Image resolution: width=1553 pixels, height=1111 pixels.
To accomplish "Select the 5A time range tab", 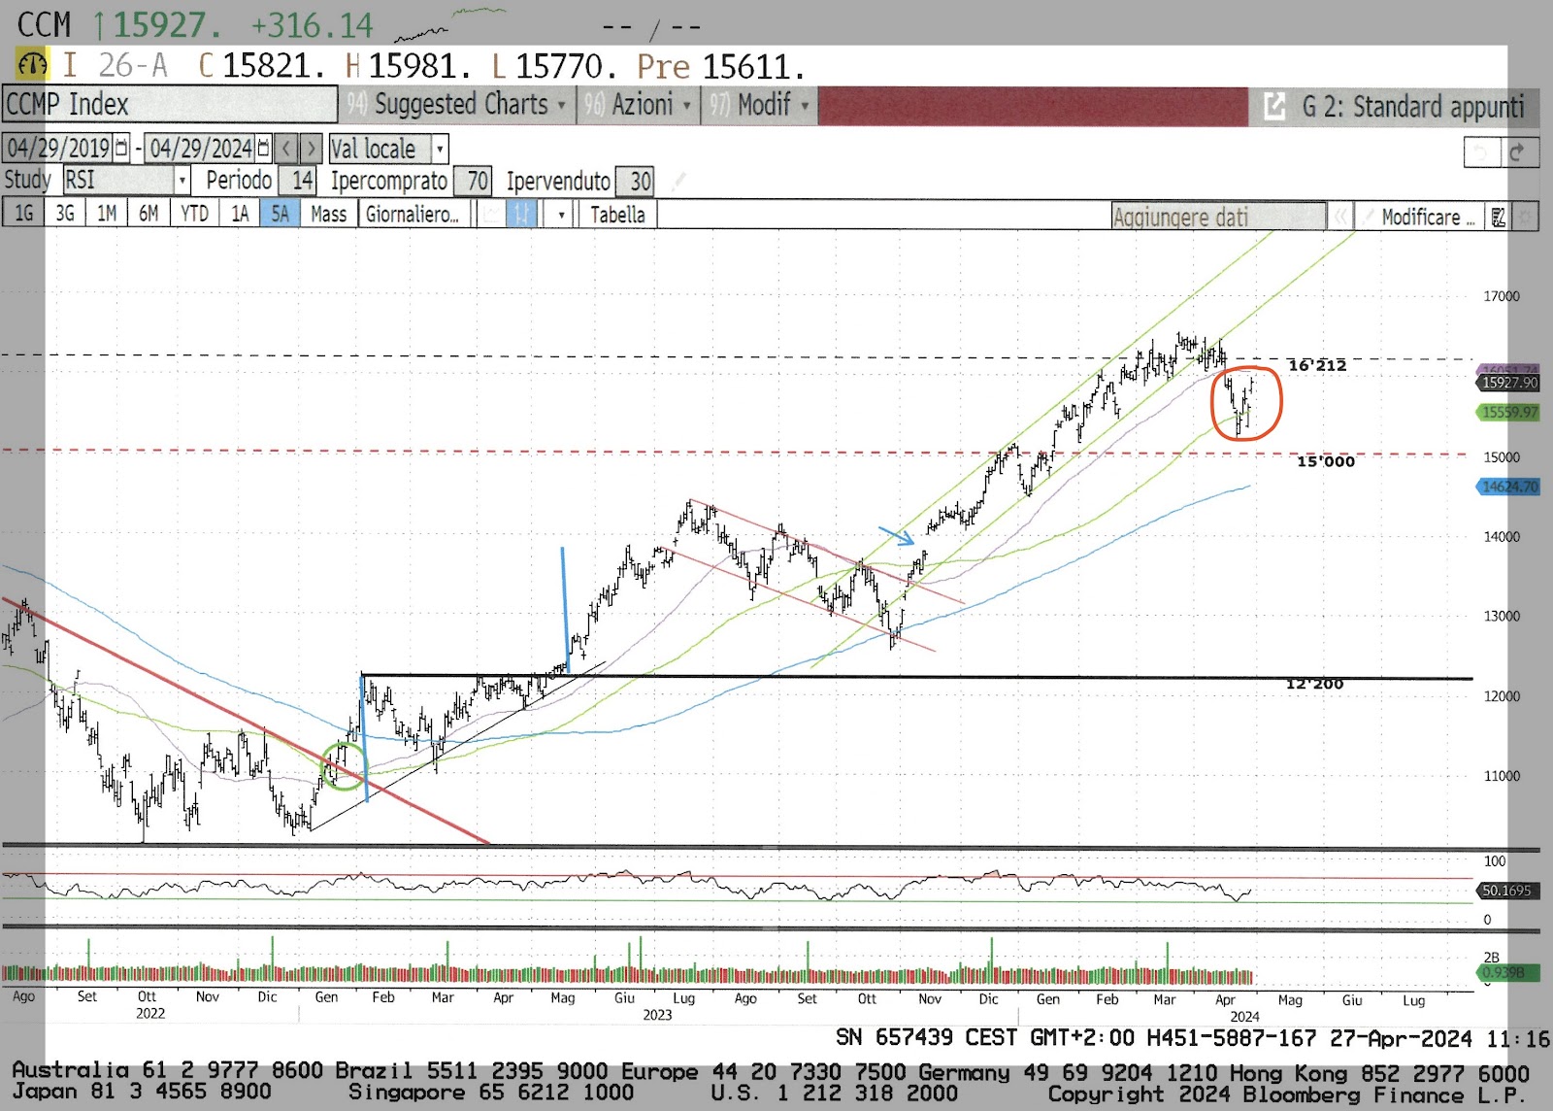I will (x=280, y=214).
